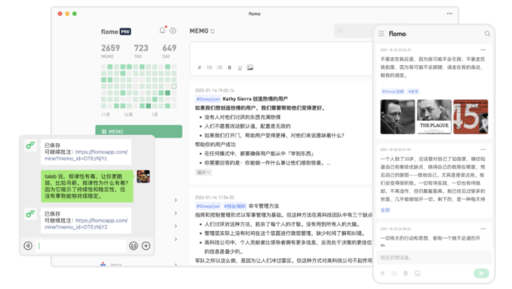512x289 pixels.
Task: Open the notification bell in flomo sidebar
Action: (162, 30)
